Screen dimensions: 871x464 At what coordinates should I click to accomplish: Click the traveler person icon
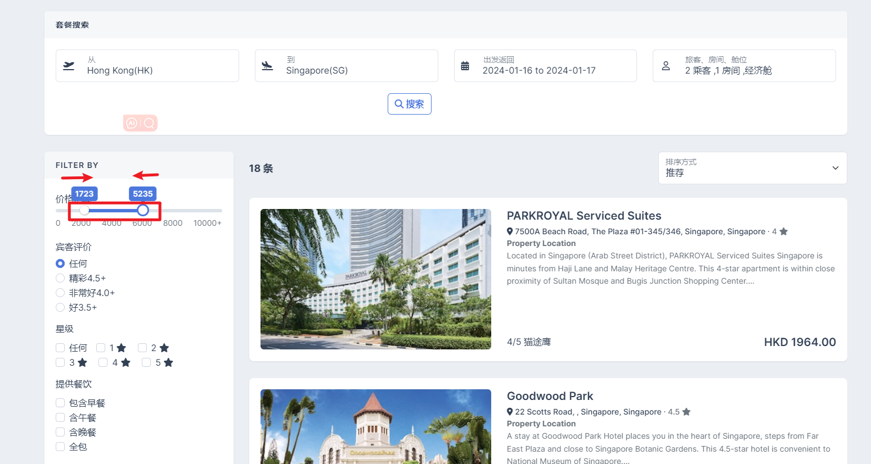click(666, 66)
